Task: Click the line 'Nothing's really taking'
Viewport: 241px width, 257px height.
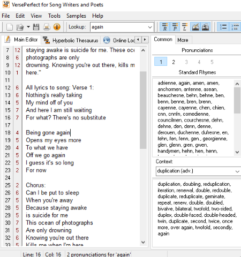Action: coord(54,95)
